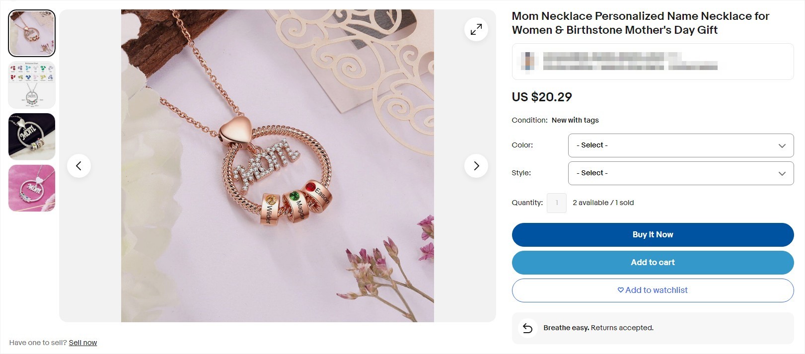Click the heart icon beside Add to watchlist
This screenshot has width=805, height=354.
point(621,290)
